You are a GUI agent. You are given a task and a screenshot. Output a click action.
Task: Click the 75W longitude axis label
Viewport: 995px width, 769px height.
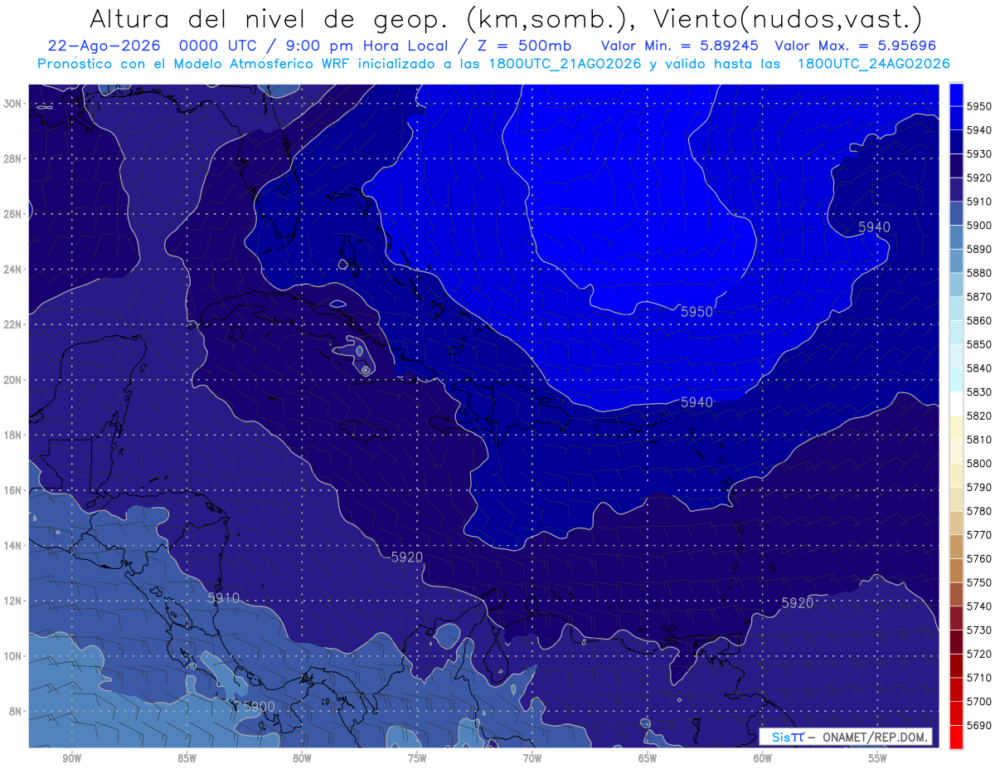417,758
